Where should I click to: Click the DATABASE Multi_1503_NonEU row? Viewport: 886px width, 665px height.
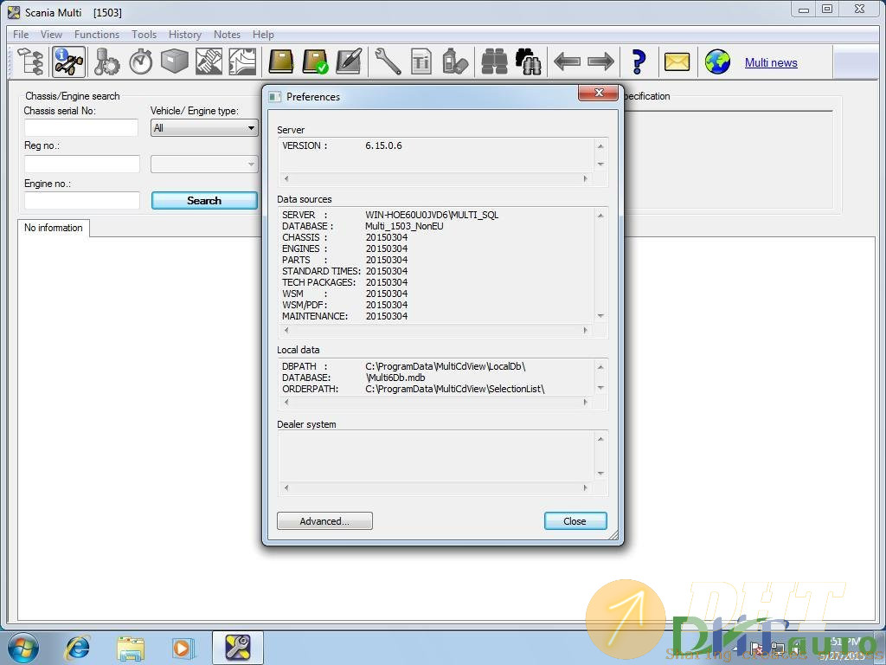(363, 226)
